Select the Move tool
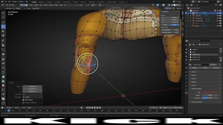 (x=3, y=22)
